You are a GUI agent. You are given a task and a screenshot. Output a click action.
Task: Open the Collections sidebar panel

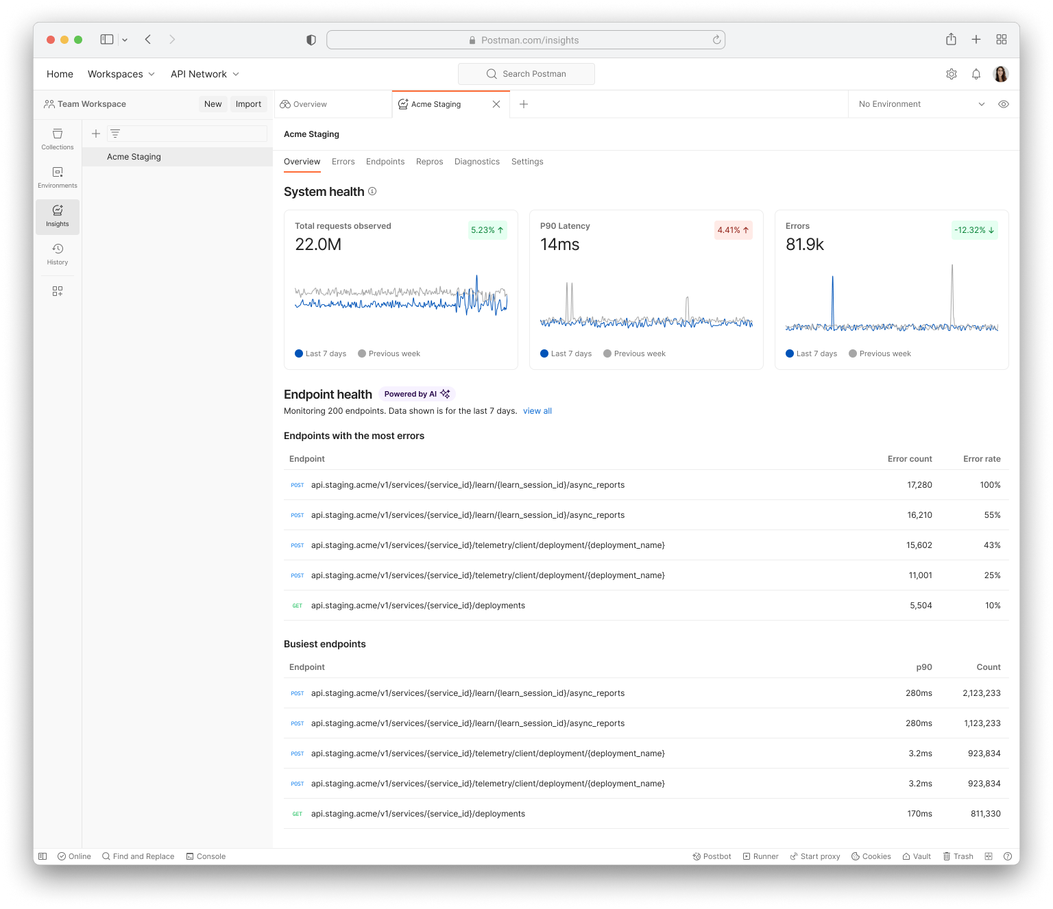click(x=58, y=139)
